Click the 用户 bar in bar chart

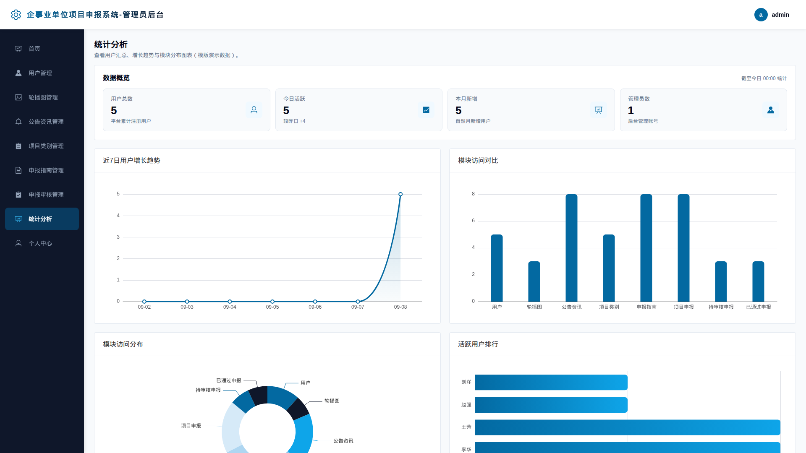pyautogui.click(x=497, y=268)
